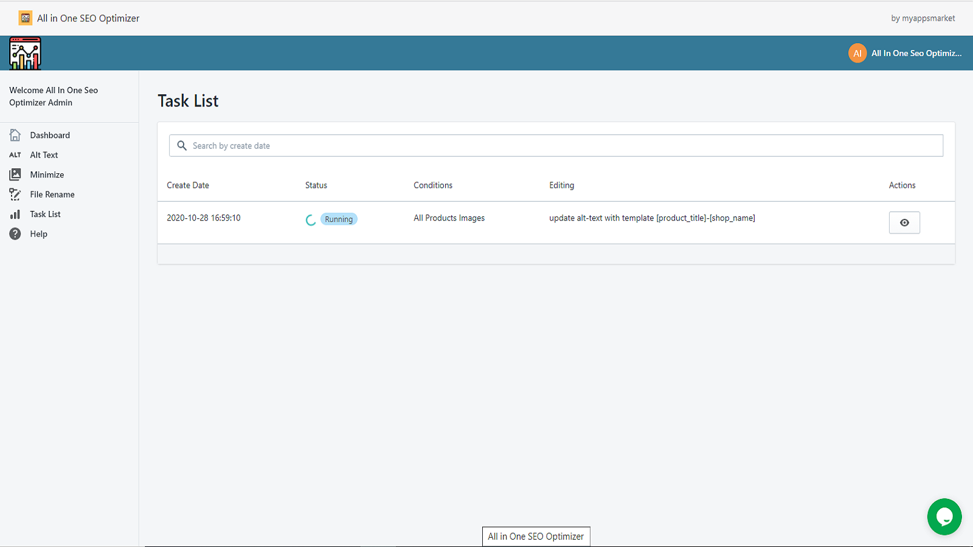
Task: Click the bottom 'All in One SEO Optimizer' label
Action: point(536,536)
